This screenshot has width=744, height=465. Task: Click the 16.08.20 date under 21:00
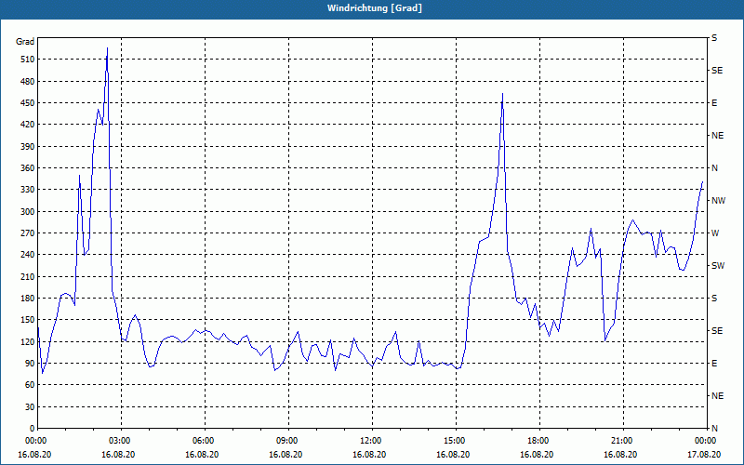tap(620, 455)
